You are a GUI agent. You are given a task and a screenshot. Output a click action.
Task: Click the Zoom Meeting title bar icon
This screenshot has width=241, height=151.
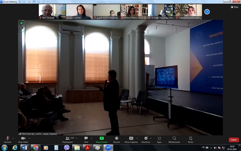point(2,2)
